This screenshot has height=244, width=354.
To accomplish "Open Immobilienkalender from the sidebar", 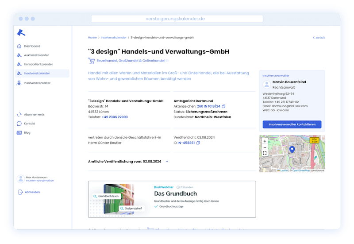I will tap(38, 64).
